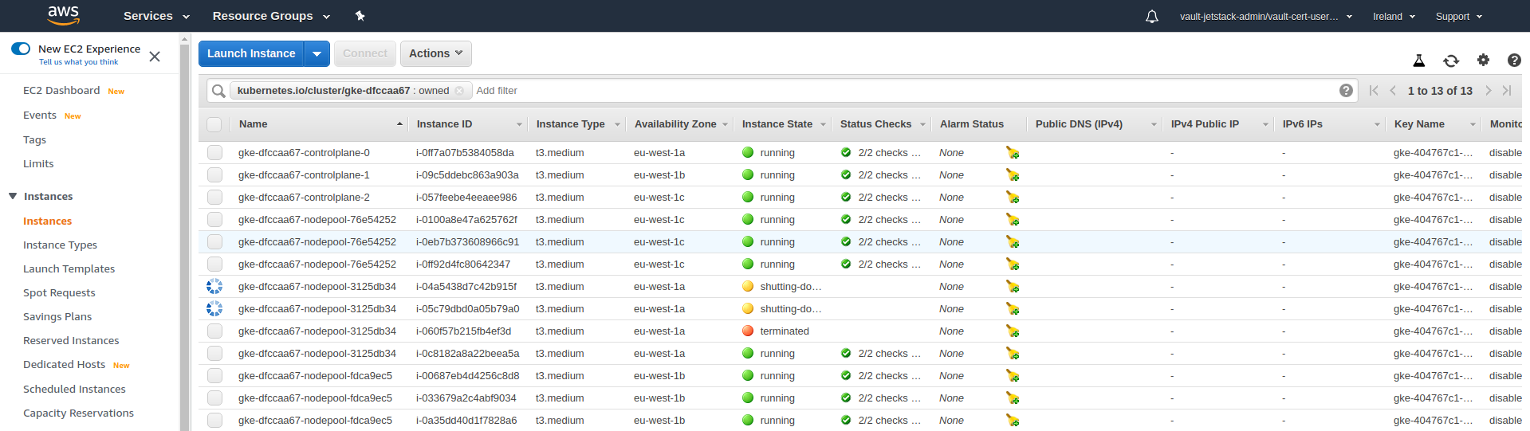Open Tags in sidebar
1530x431 pixels.
point(34,139)
